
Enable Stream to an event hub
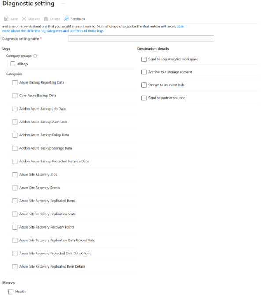144,85
